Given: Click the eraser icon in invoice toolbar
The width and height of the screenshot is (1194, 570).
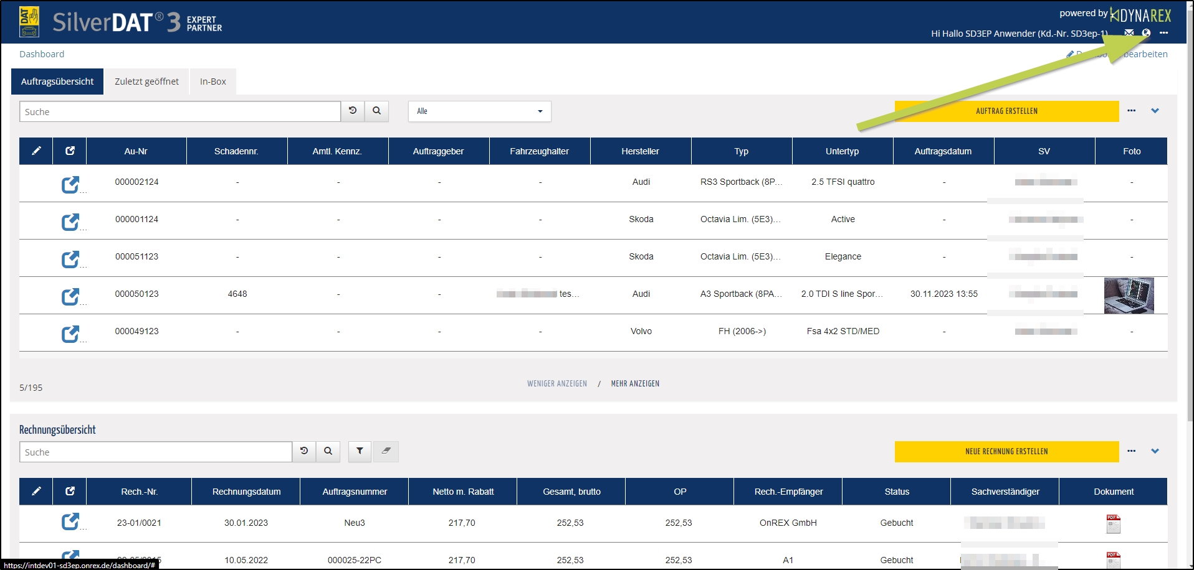Looking at the screenshot, I should pyautogui.click(x=386, y=451).
